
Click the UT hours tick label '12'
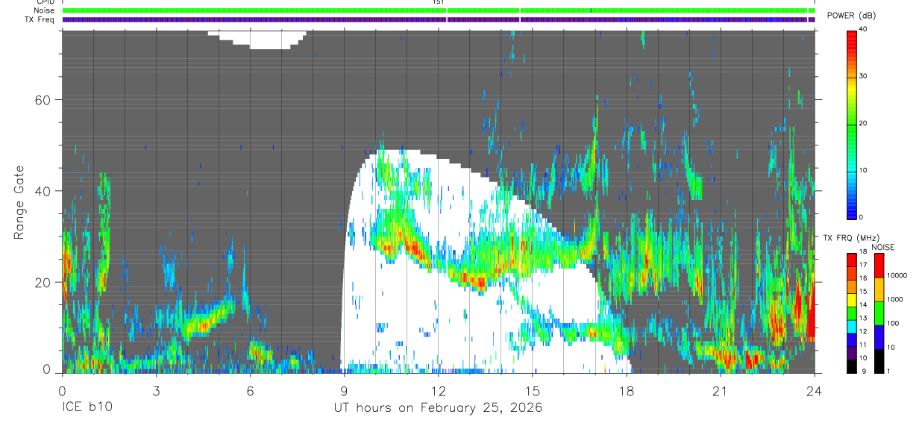coord(438,390)
